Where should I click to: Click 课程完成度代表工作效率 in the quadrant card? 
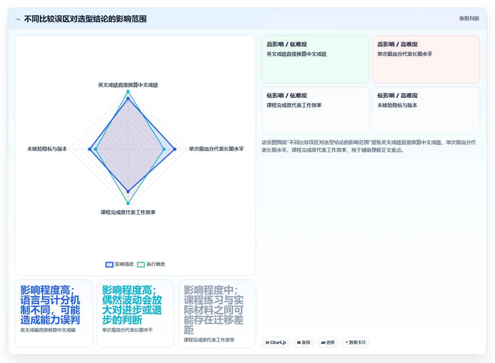coord(294,105)
